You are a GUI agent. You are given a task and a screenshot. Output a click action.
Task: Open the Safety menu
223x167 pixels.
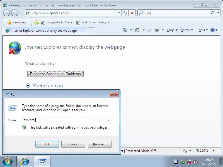[187, 30]
